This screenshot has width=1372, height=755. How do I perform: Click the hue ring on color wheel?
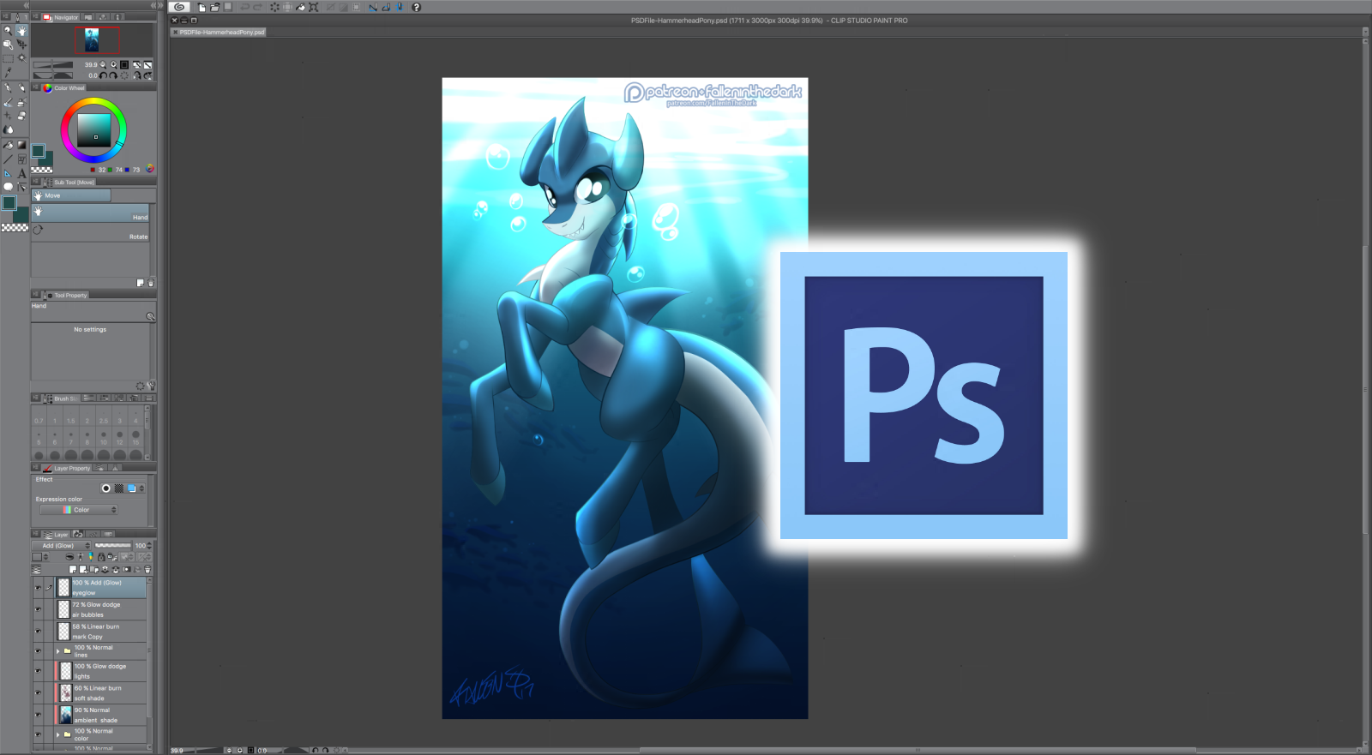coord(93,101)
